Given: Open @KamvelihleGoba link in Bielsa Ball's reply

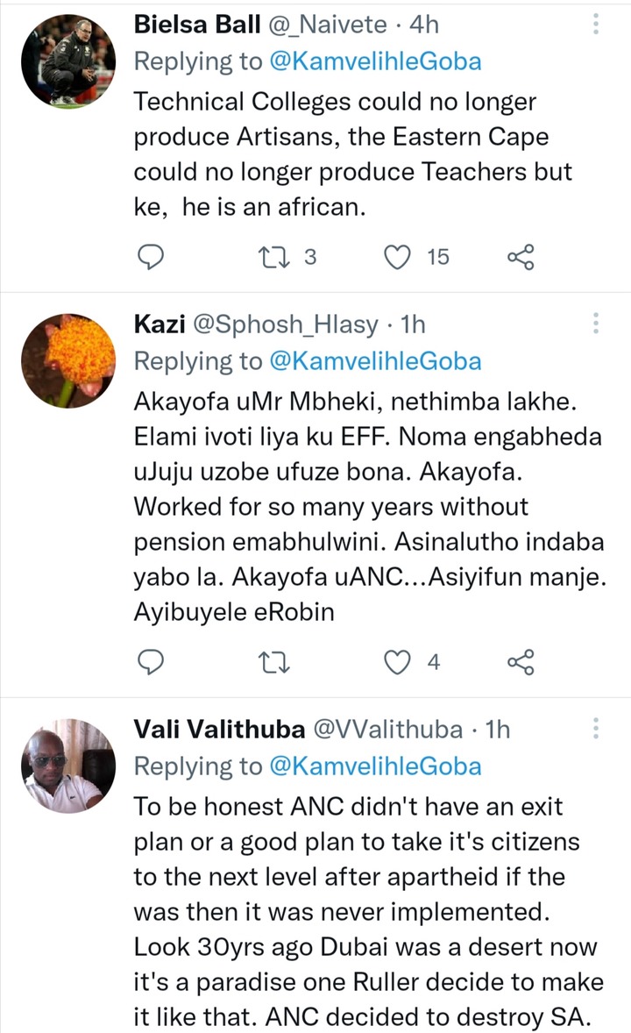Looking at the screenshot, I should pyautogui.click(x=375, y=61).
